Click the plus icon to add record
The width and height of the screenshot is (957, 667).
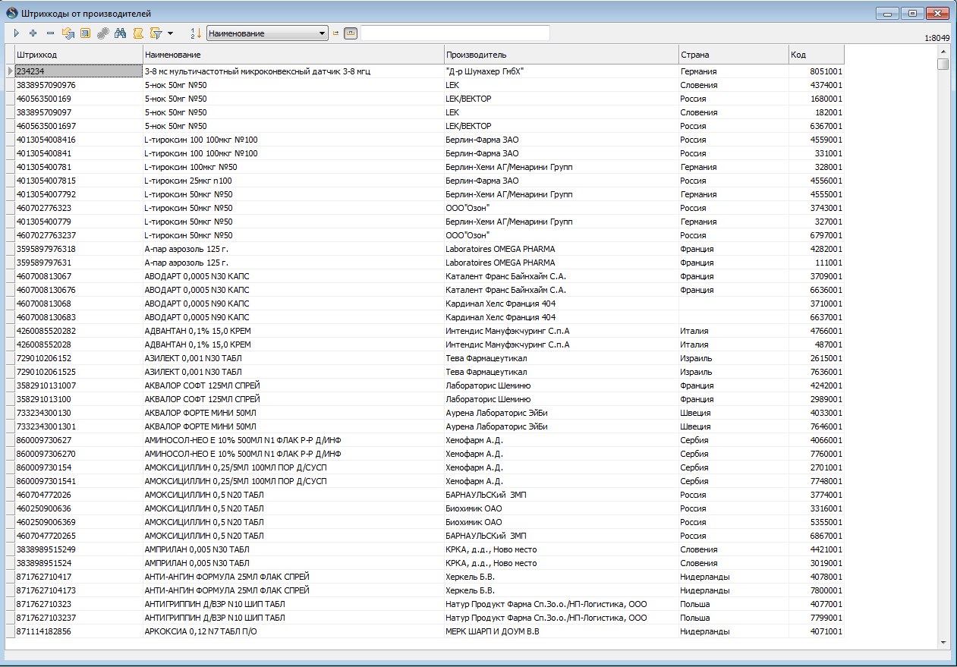(x=33, y=33)
